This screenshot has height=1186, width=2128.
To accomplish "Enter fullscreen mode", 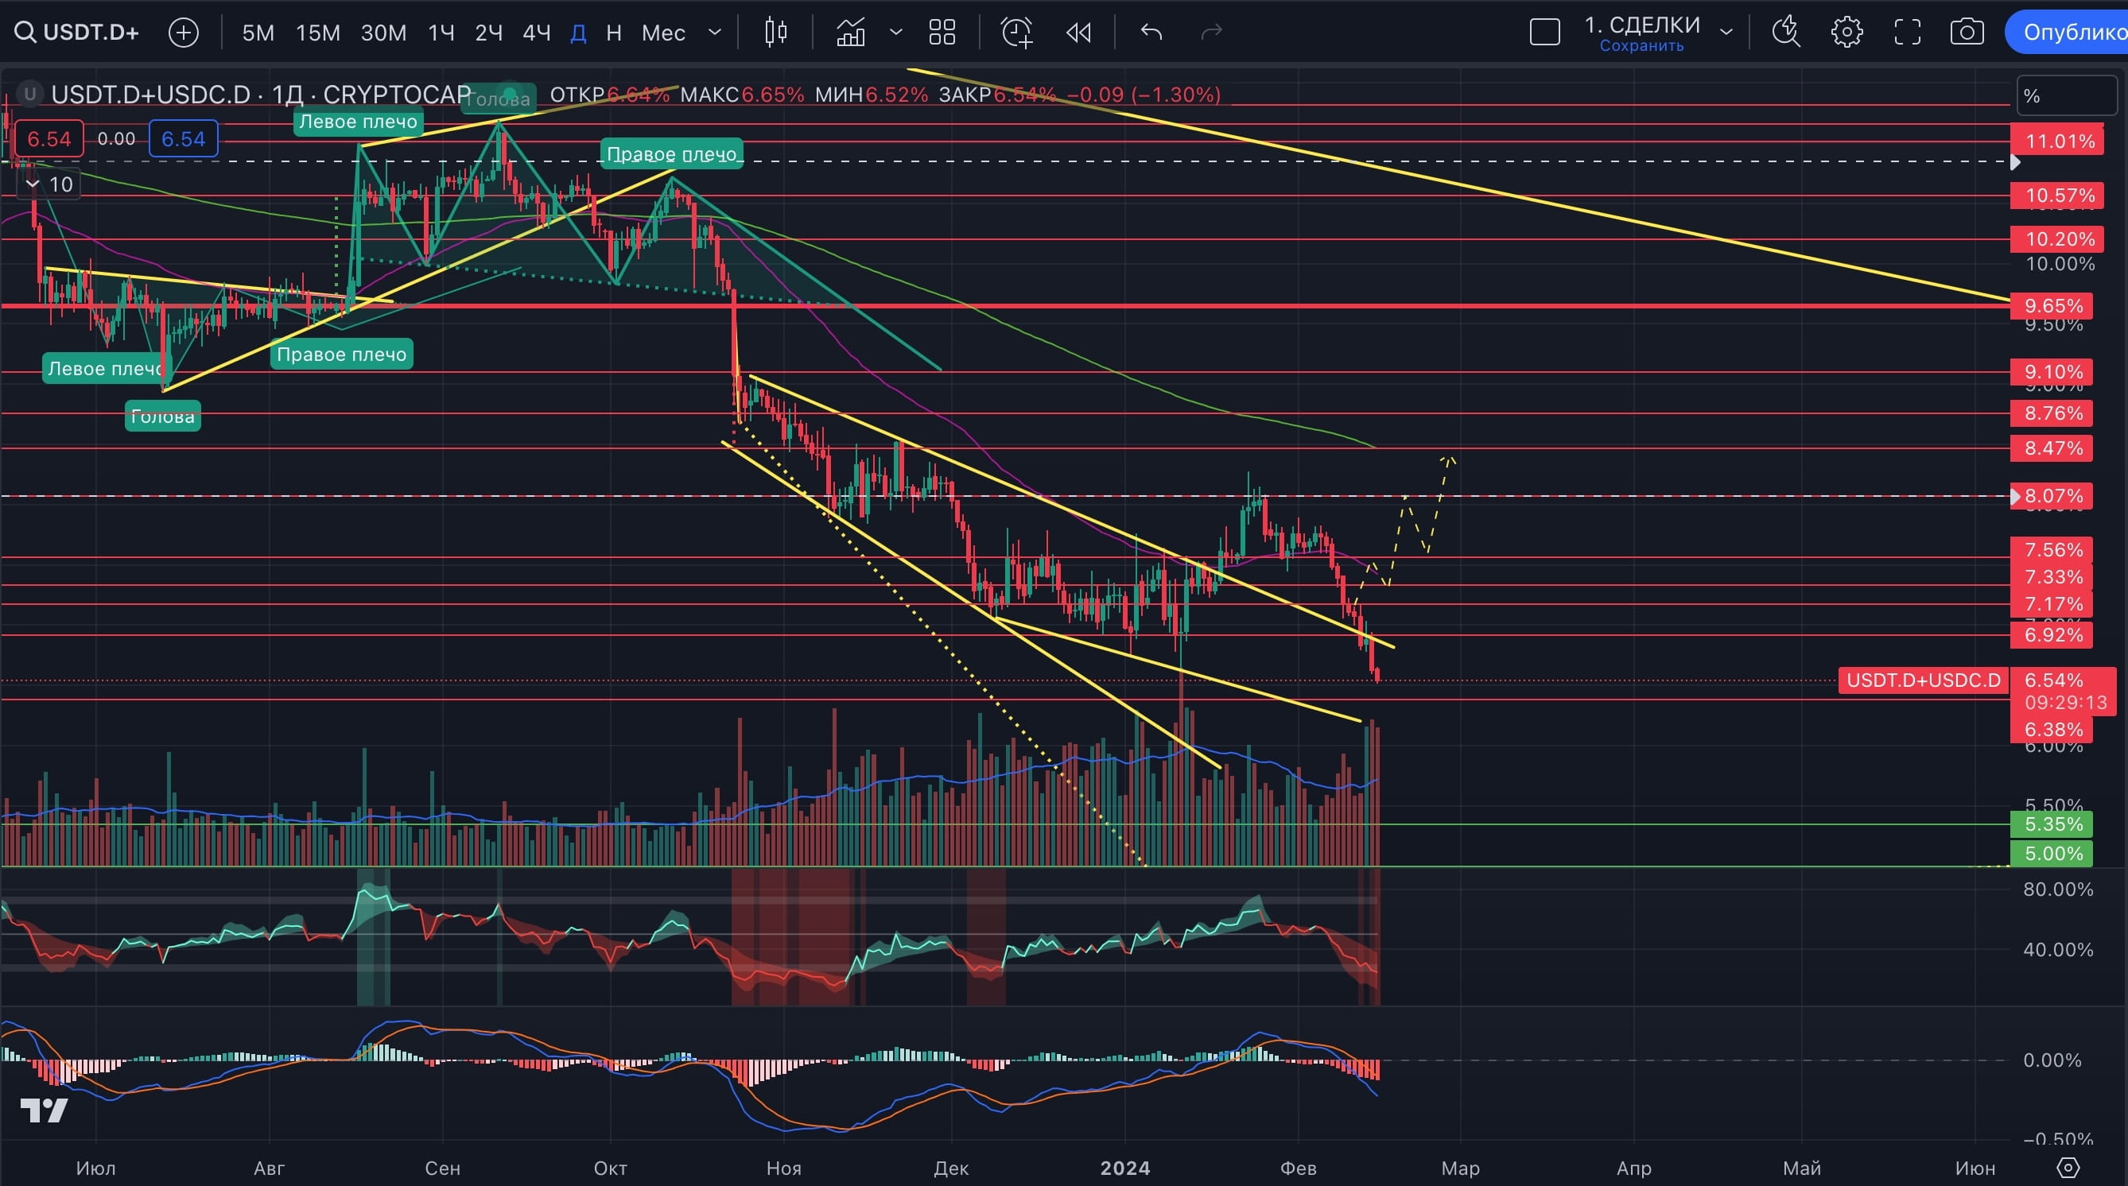I will (x=1907, y=33).
